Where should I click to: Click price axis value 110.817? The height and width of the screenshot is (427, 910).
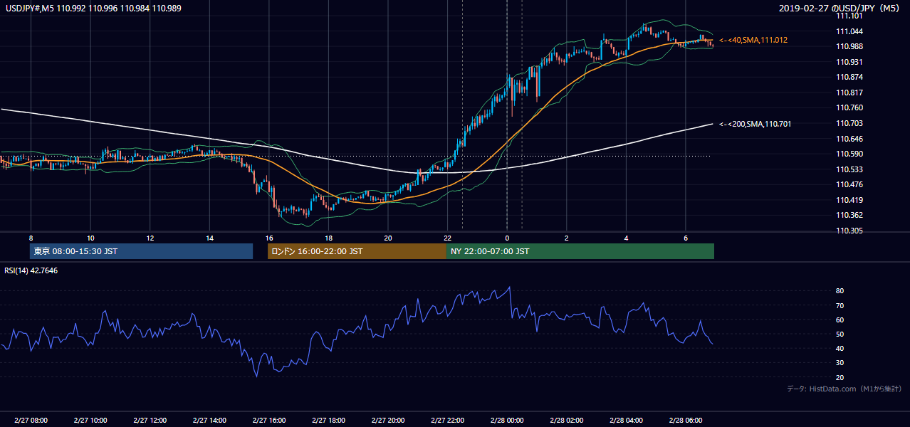click(849, 93)
